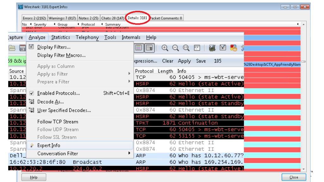324x182 pixels.
Task: Click the Zoom In magnifier icon
Action: (x=165, y=48)
